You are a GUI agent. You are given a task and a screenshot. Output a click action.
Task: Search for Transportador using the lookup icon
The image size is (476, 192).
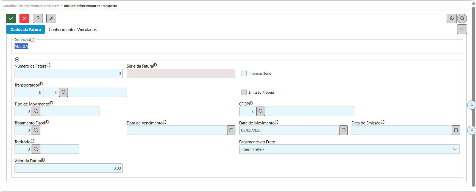(x=63, y=92)
